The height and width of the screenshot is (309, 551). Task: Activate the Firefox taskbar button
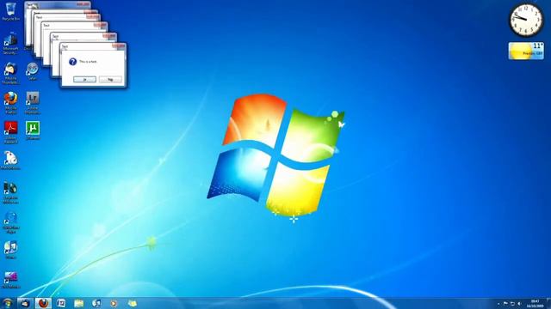coord(43,303)
